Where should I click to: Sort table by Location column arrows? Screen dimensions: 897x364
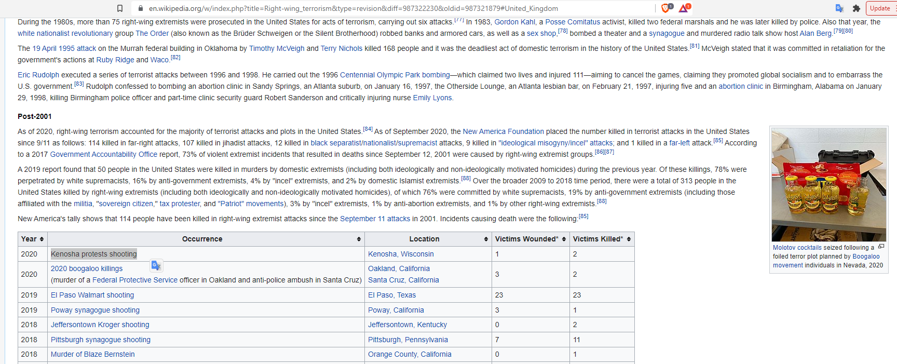coord(486,239)
